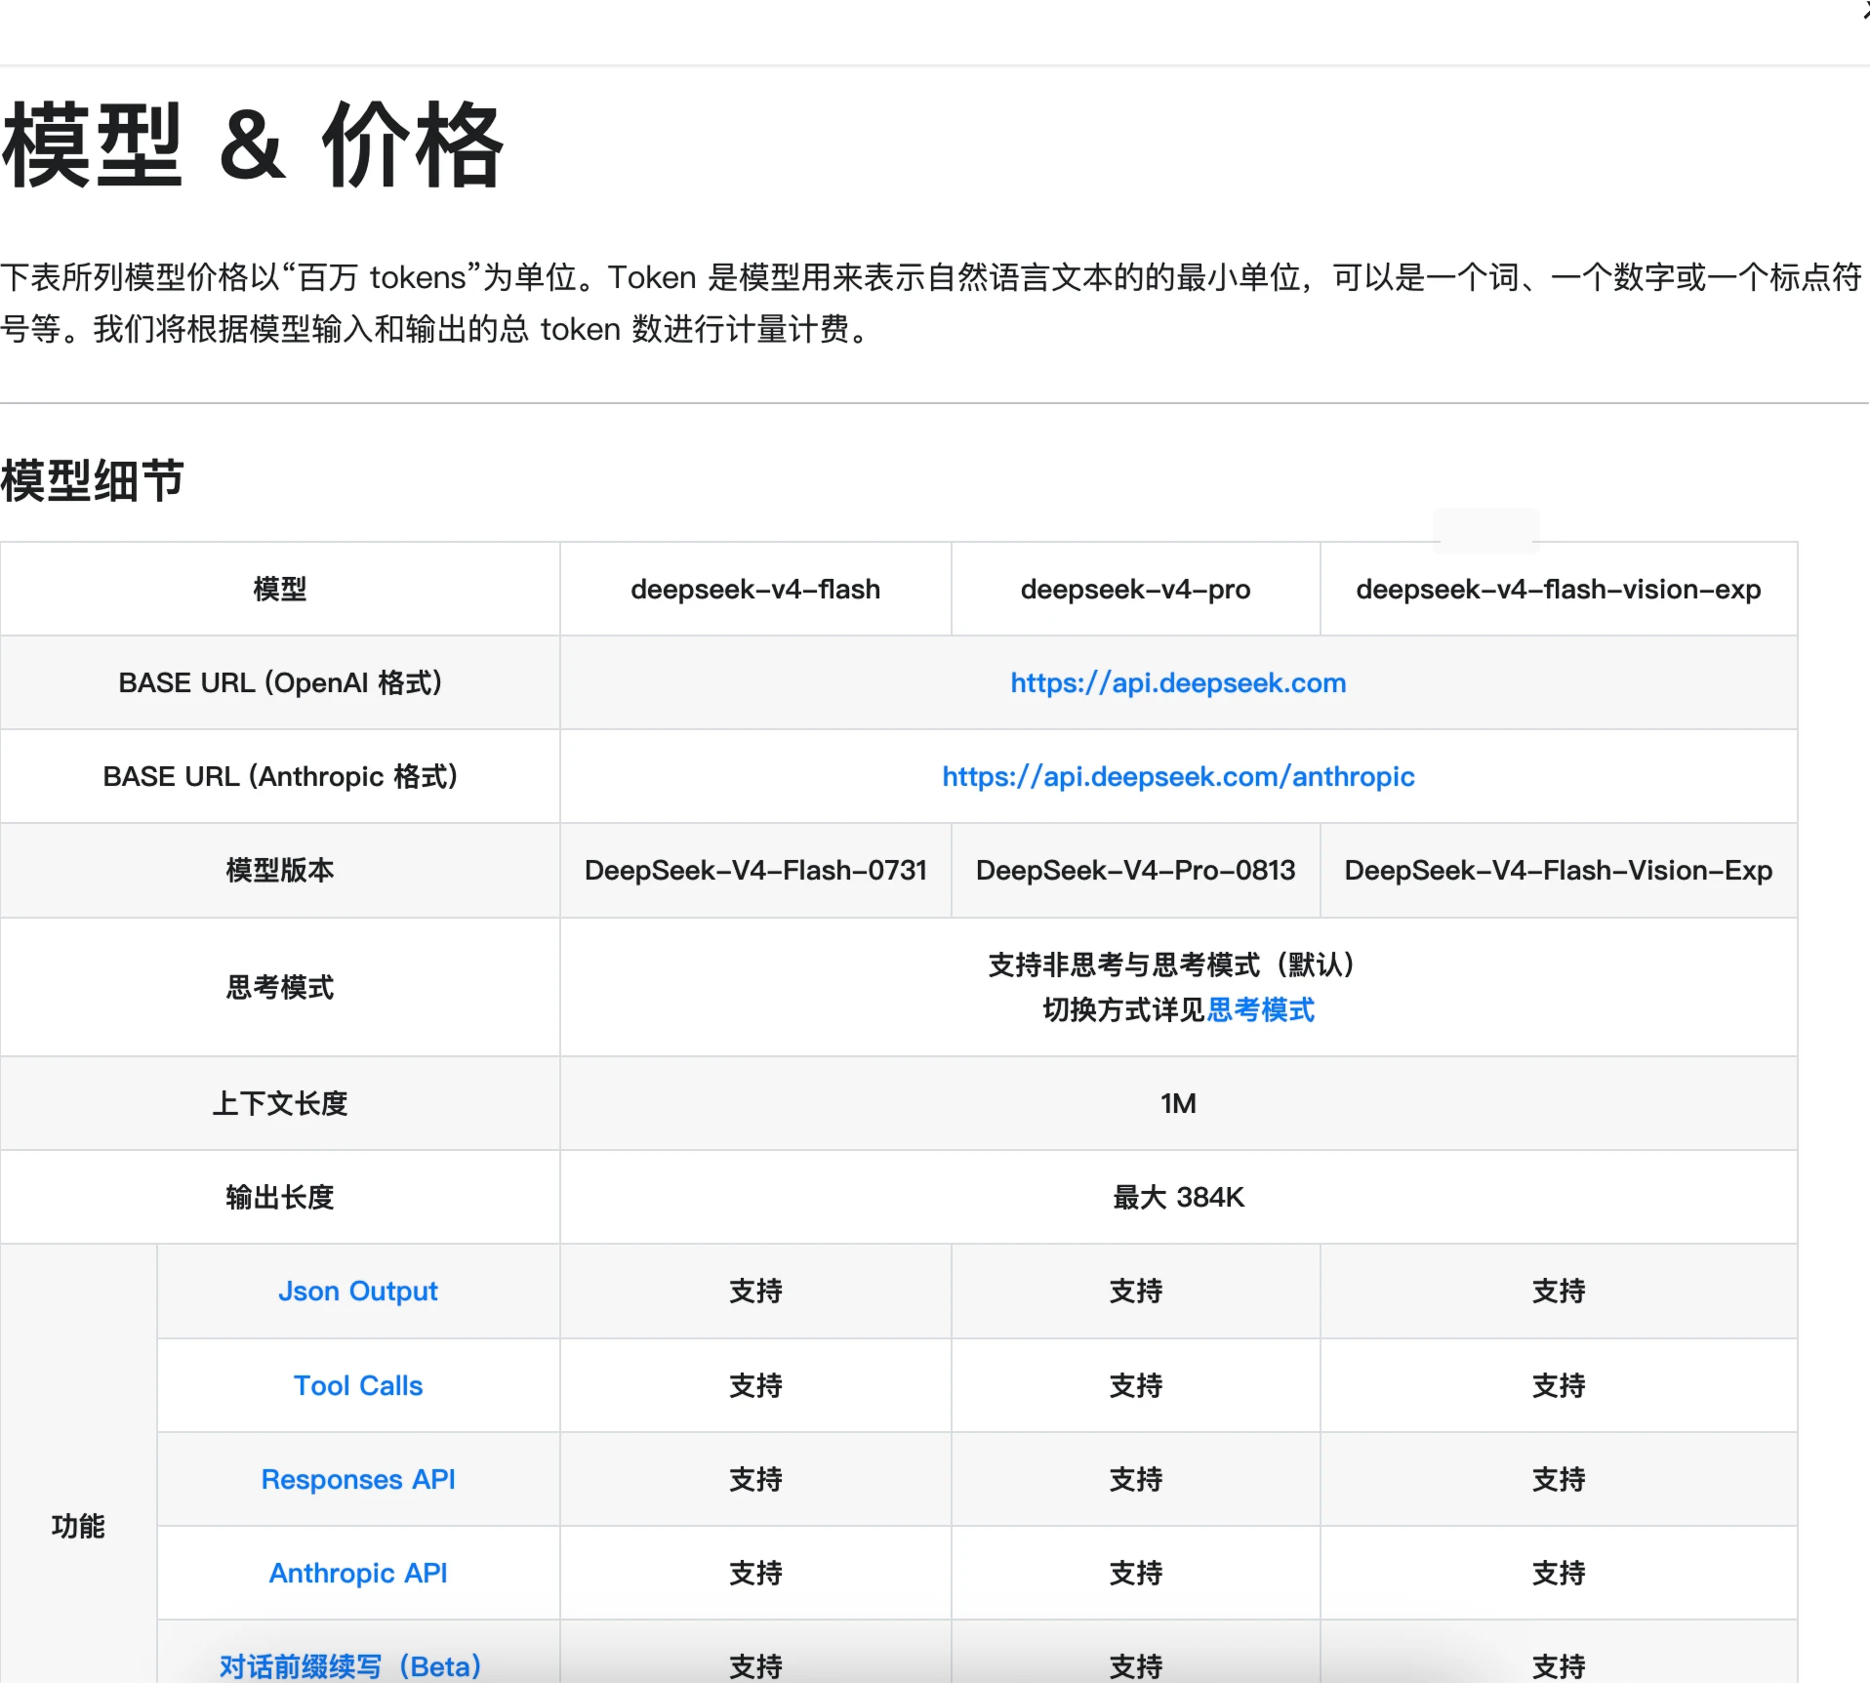Screen dimensions: 1870x1683
Task: Click the DeepSeek-V4-Flash-0731 version cell
Action: 755,871
